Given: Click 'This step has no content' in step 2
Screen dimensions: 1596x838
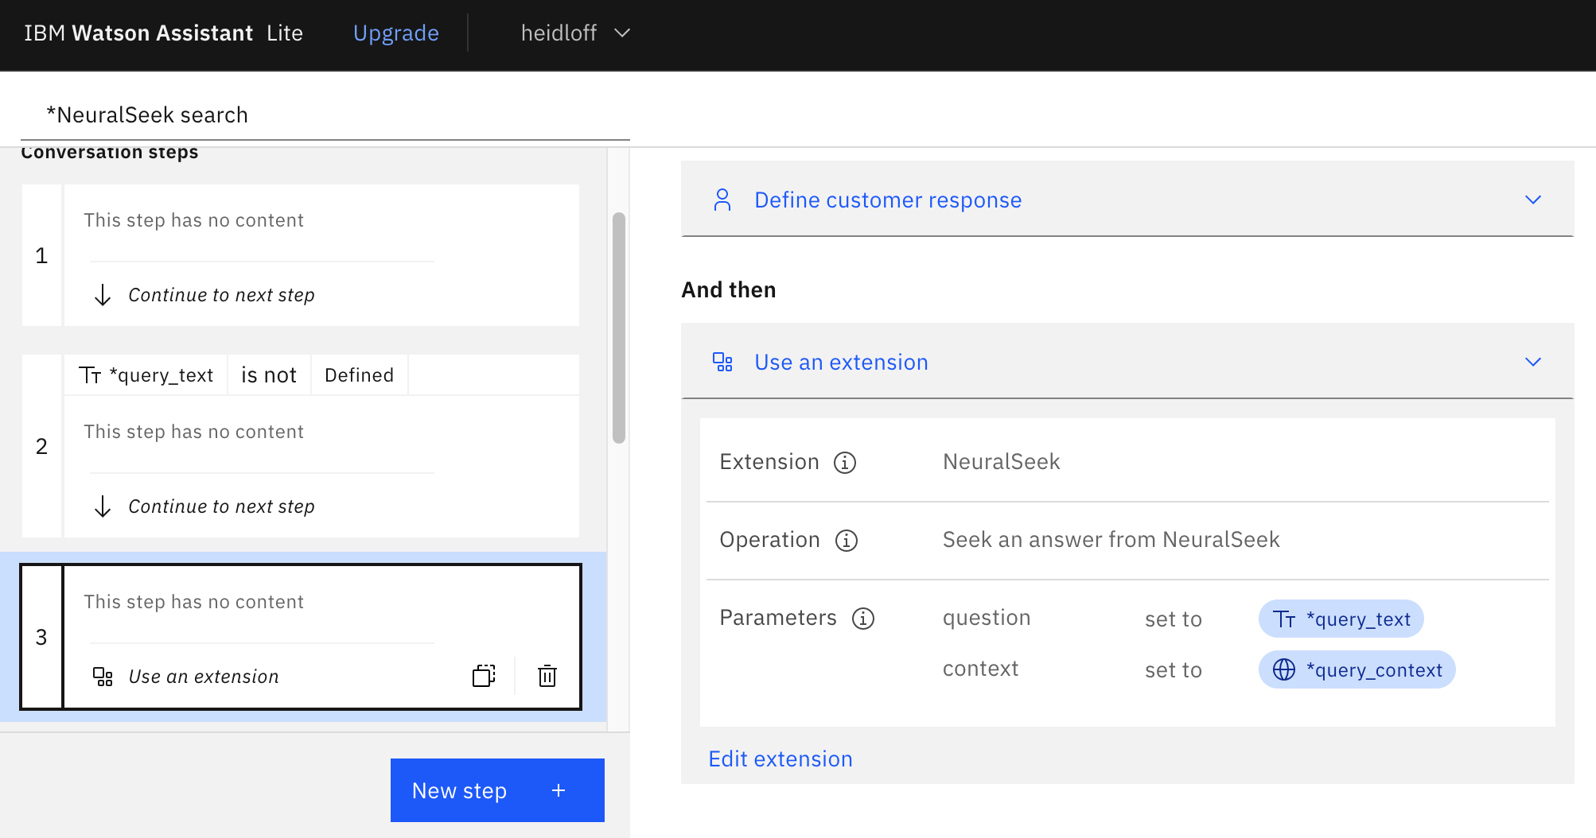Looking at the screenshot, I should [193, 432].
